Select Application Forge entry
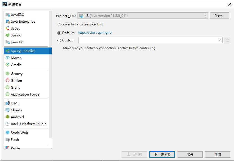Viewport: 234px width, 161px height. coord(26,94)
